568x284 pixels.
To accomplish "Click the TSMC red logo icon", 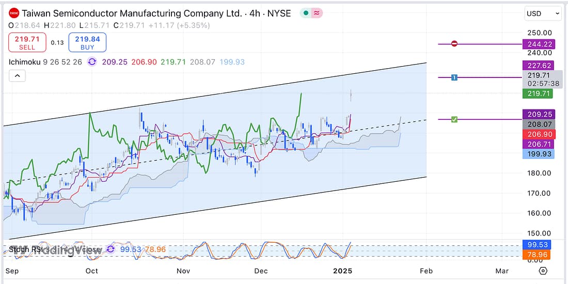I will 14,13.
